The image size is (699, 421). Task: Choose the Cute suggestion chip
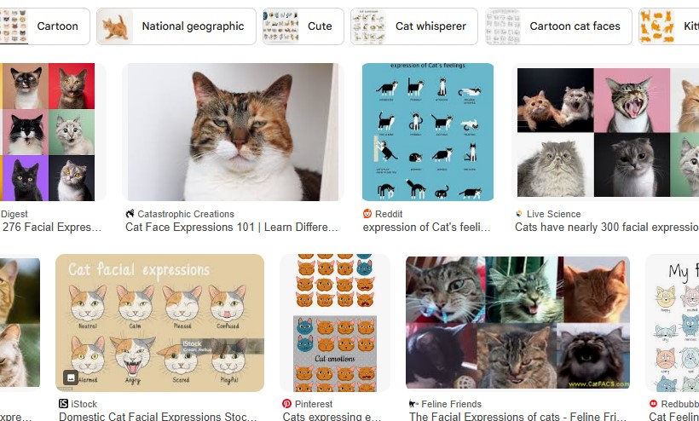pos(303,26)
